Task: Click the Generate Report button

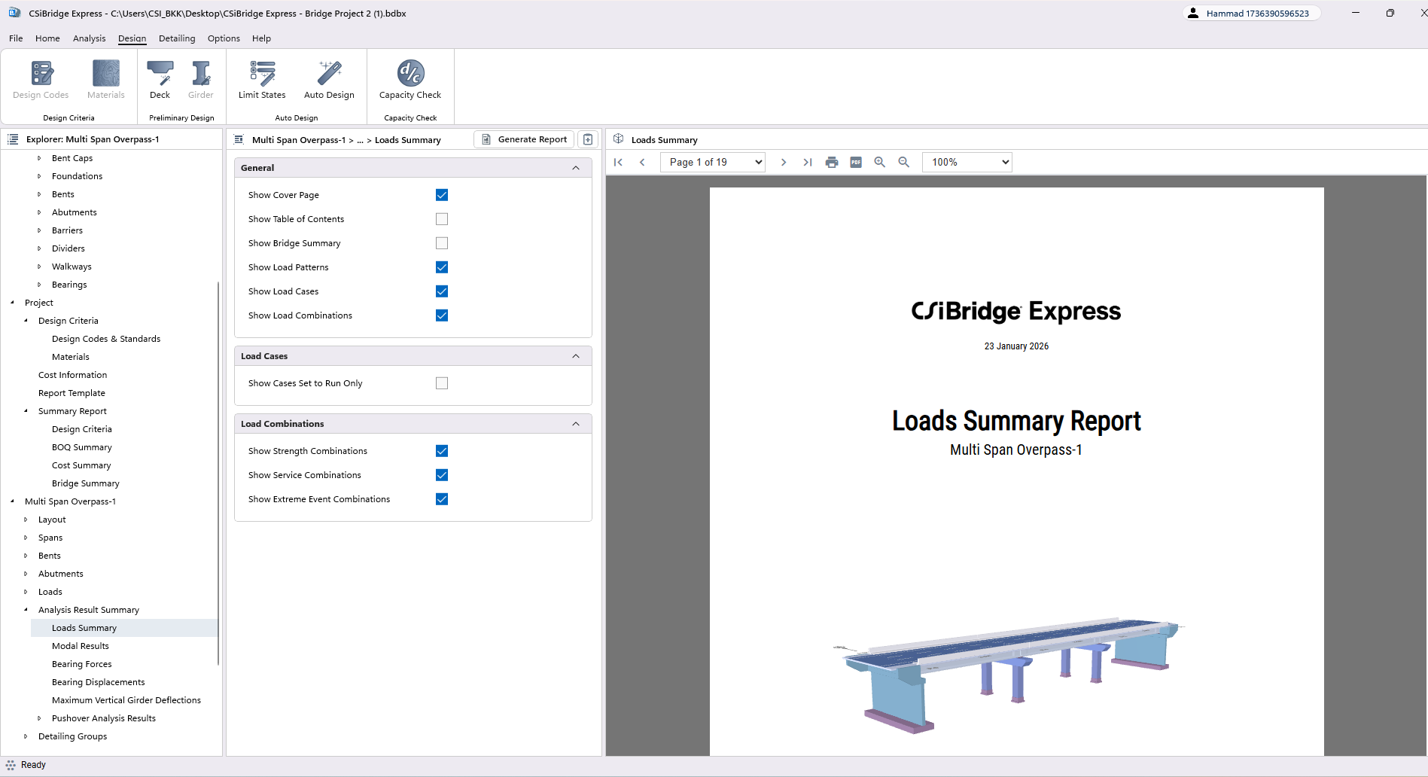Action: [x=524, y=139]
